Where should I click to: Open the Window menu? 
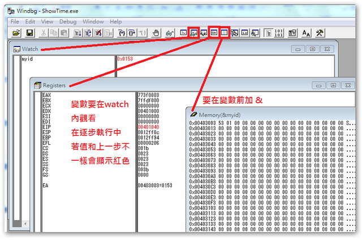pyautogui.click(x=93, y=22)
